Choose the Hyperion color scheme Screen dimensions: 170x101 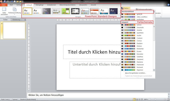coord(137,70)
